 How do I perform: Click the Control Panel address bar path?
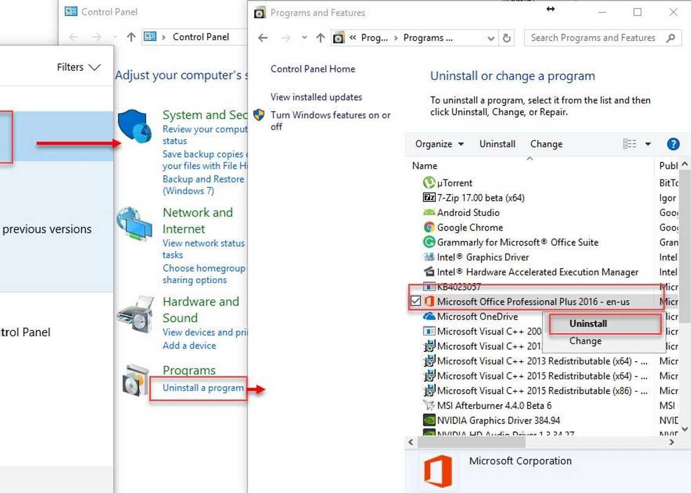(x=200, y=37)
